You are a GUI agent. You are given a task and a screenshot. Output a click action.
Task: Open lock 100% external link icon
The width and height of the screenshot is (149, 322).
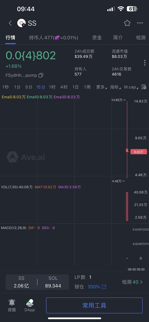tap(104, 287)
